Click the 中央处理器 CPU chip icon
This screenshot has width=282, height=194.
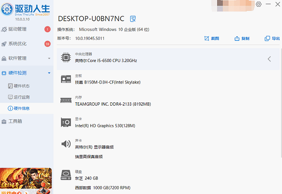coord(66,57)
